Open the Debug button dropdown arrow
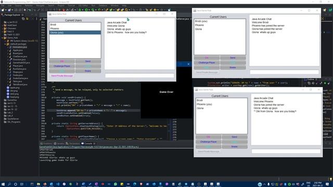 click(82, 10)
